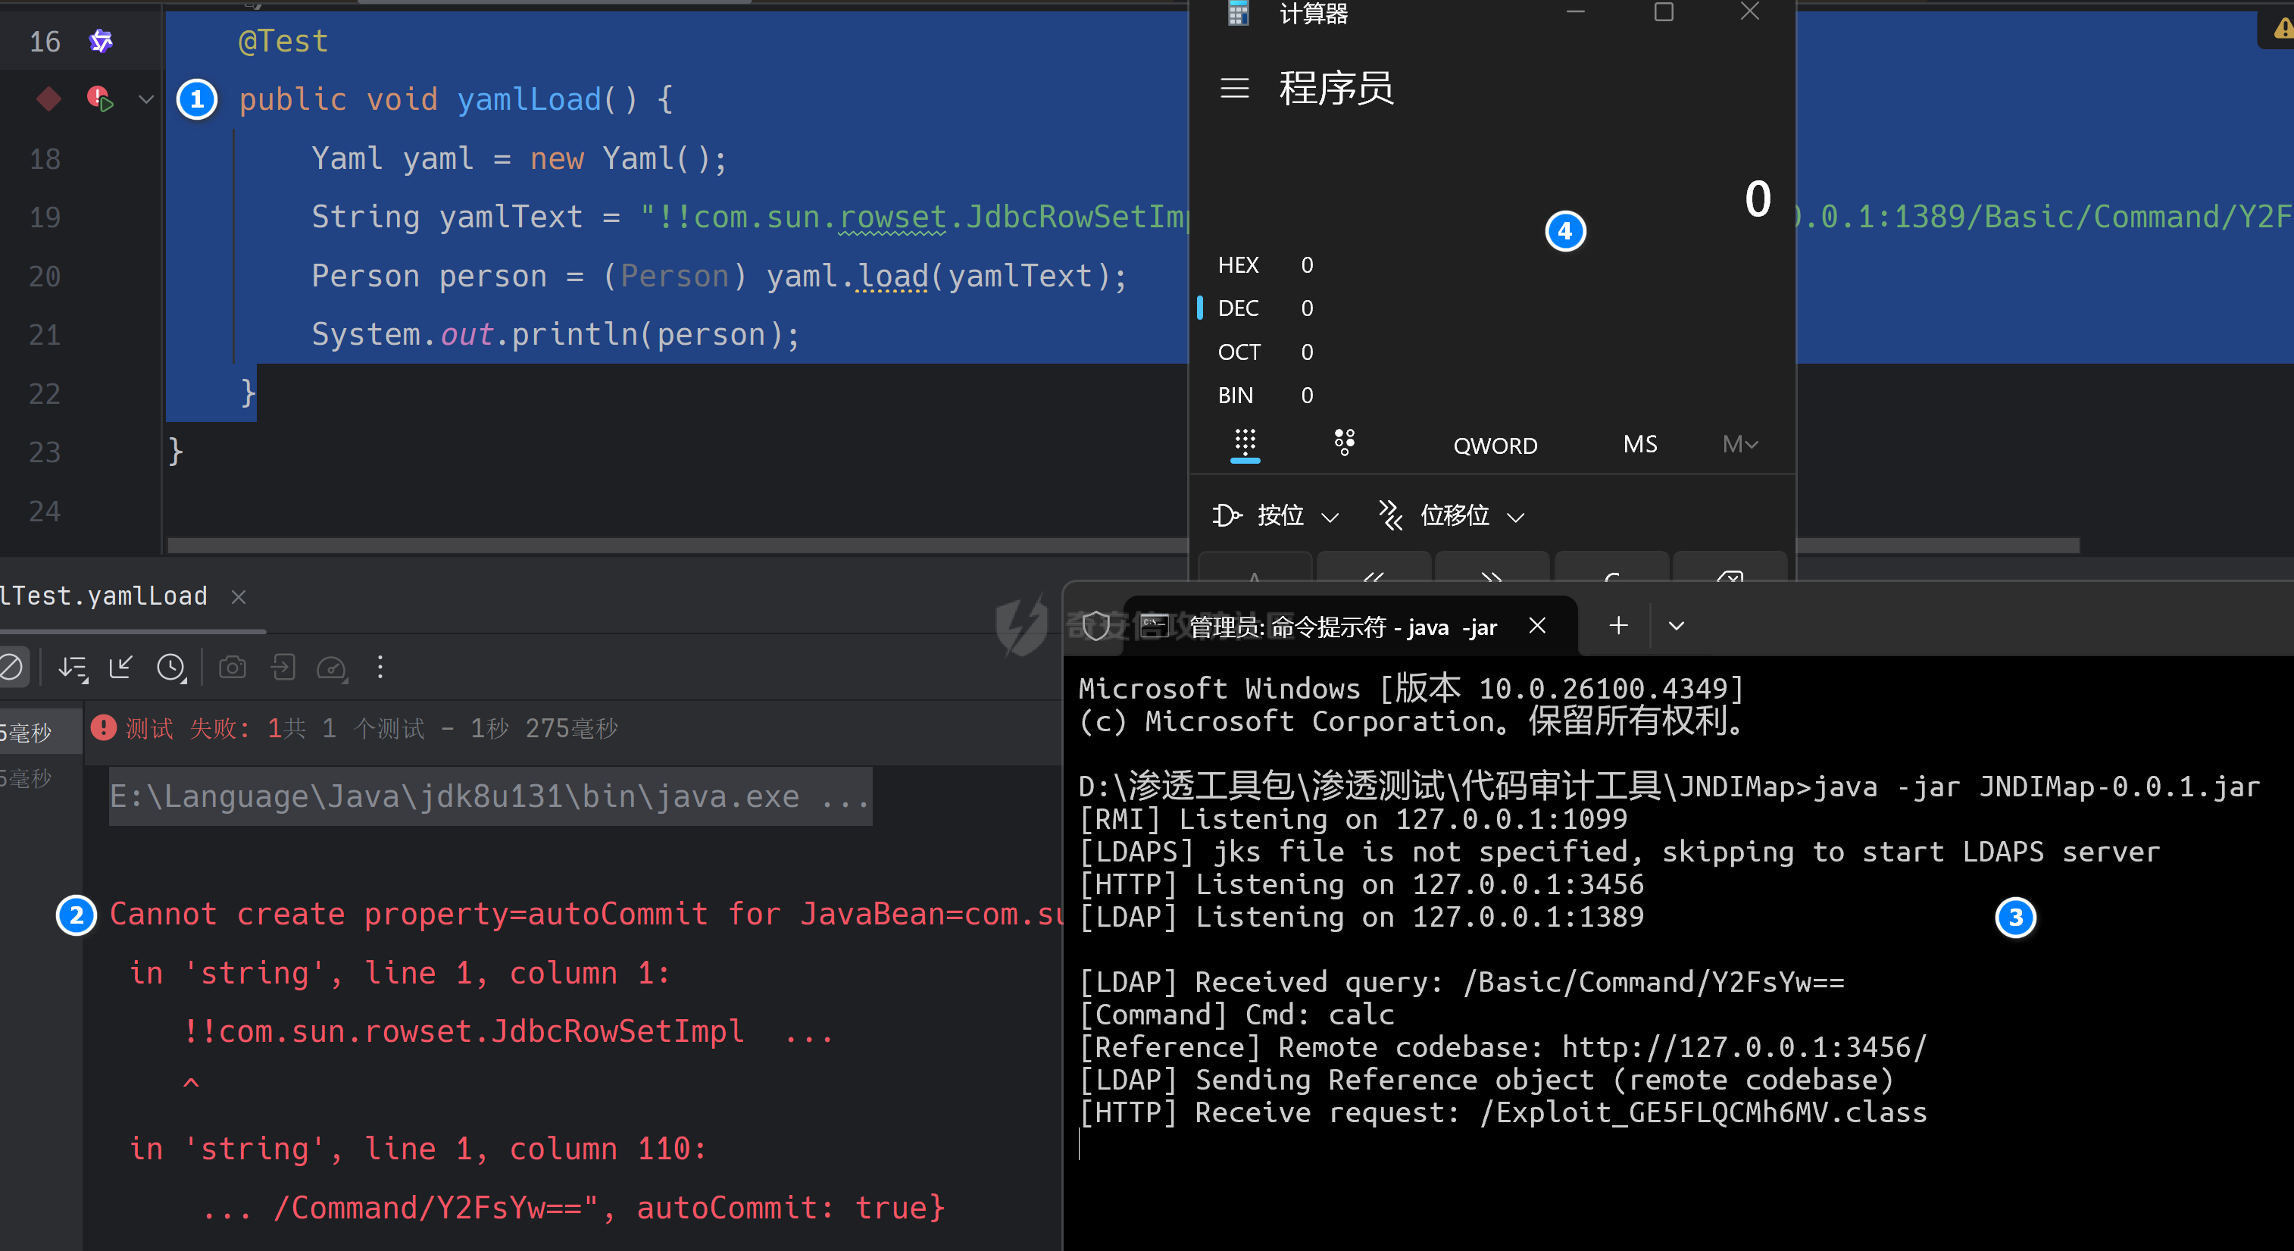
Task: Open the run toolbar more options menu
Action: [380, 667]
